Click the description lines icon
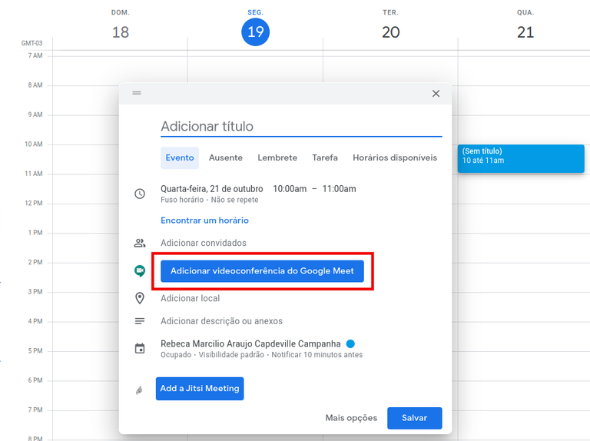Image resolution: width=590 pixels, height=441 pixels. click(x=140, y=321)
